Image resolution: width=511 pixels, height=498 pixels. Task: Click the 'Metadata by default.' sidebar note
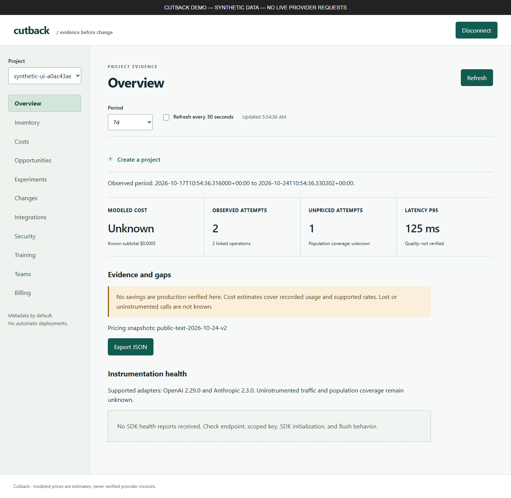click(30, 316)
